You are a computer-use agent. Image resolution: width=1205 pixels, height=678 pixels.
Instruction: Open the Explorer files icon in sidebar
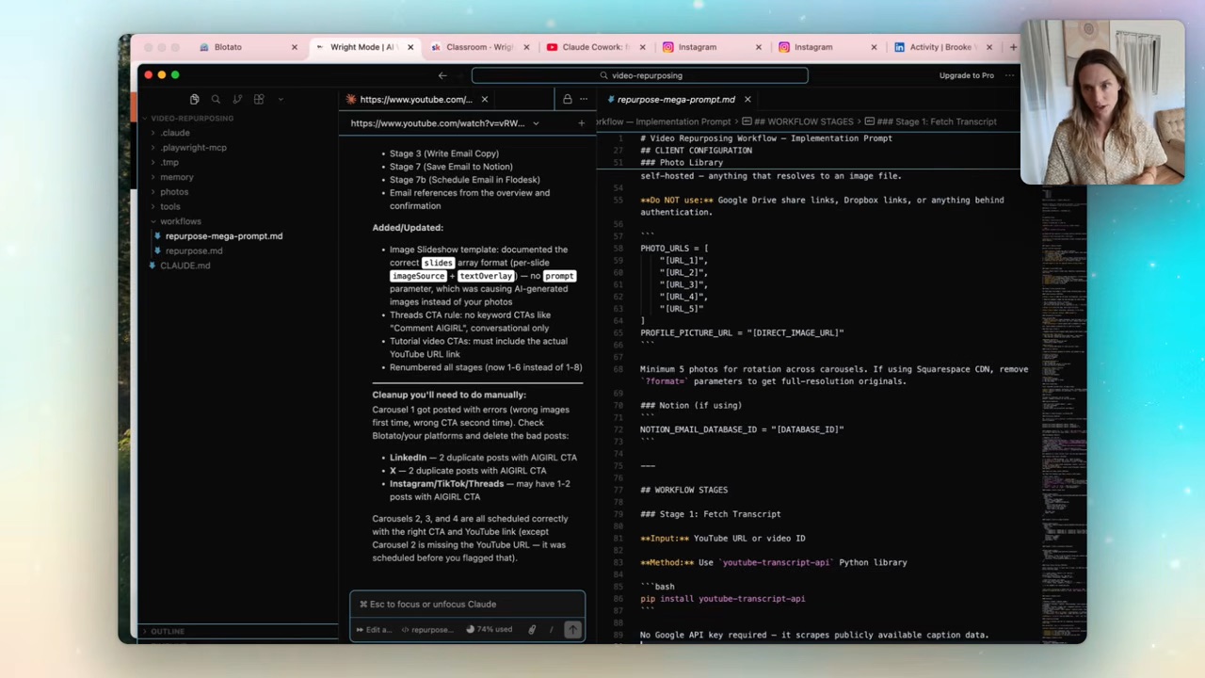click(x=194, y=99)
